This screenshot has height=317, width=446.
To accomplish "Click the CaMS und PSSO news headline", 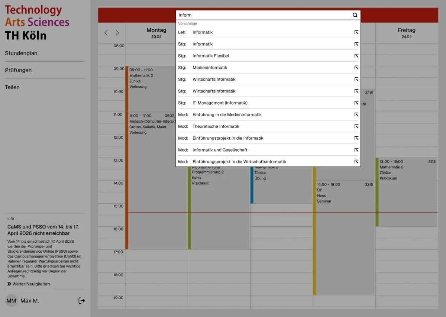I will [43, 230].
